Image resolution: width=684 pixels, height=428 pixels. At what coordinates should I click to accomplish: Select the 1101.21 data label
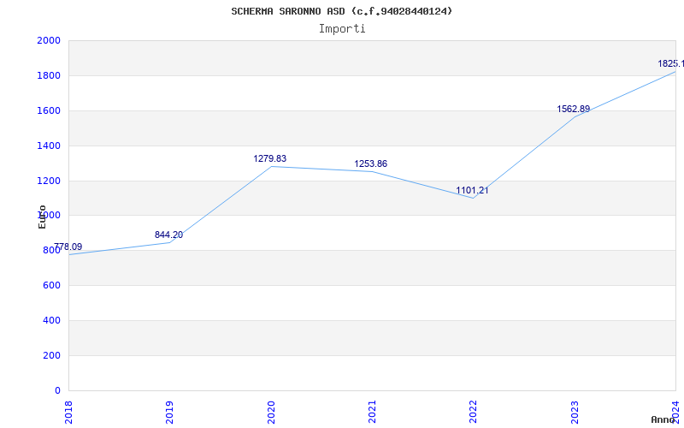click(473, 190)
